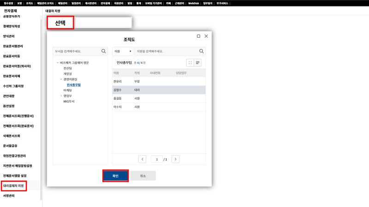Screen dimensions: 369x207
Task: Close the 조직도 dialog
Action: point(206,36)
